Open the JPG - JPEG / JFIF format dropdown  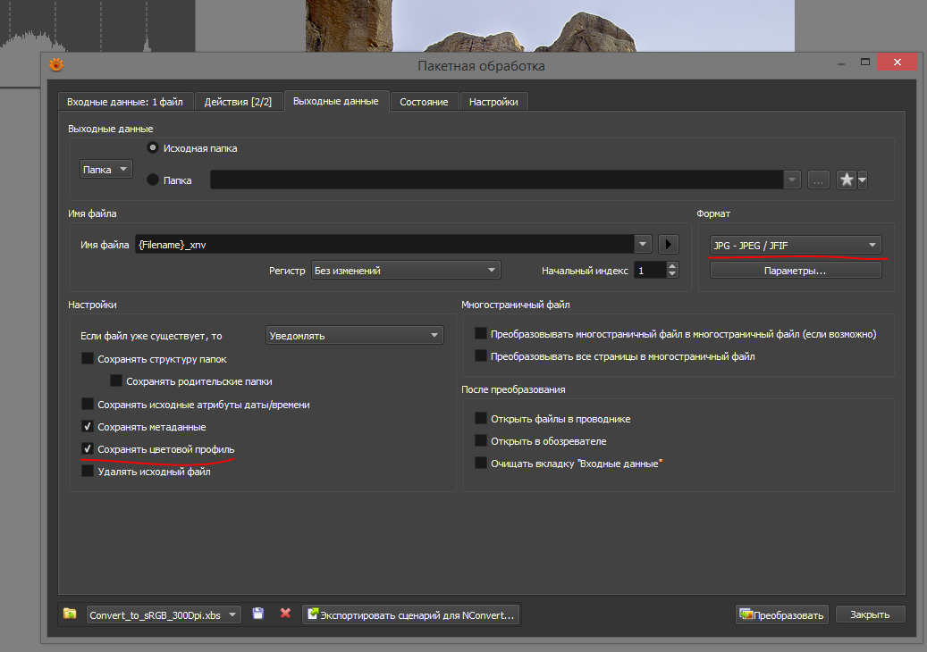point(795,246)
